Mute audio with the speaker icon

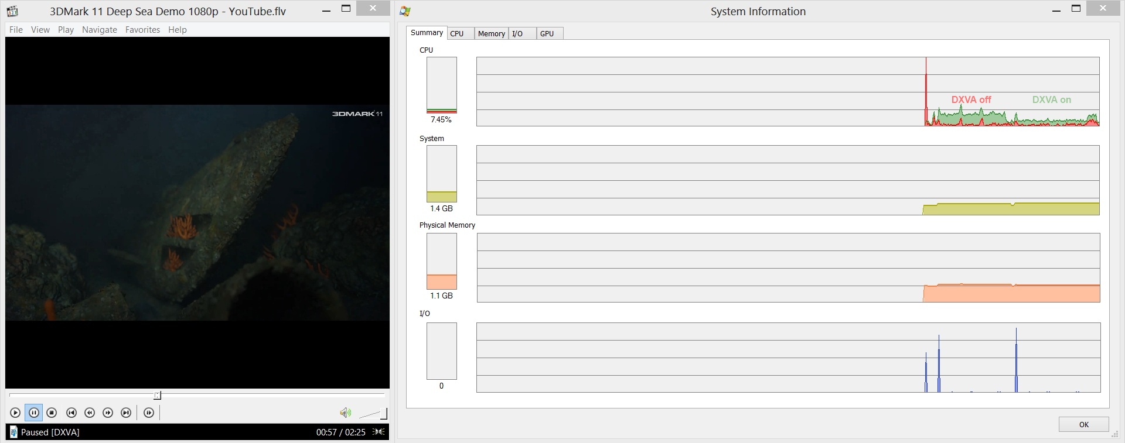pos(345,413)
